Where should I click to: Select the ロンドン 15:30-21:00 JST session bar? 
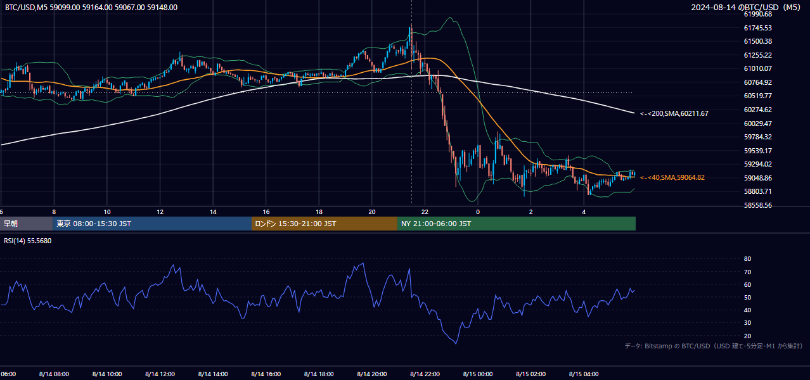325,224
